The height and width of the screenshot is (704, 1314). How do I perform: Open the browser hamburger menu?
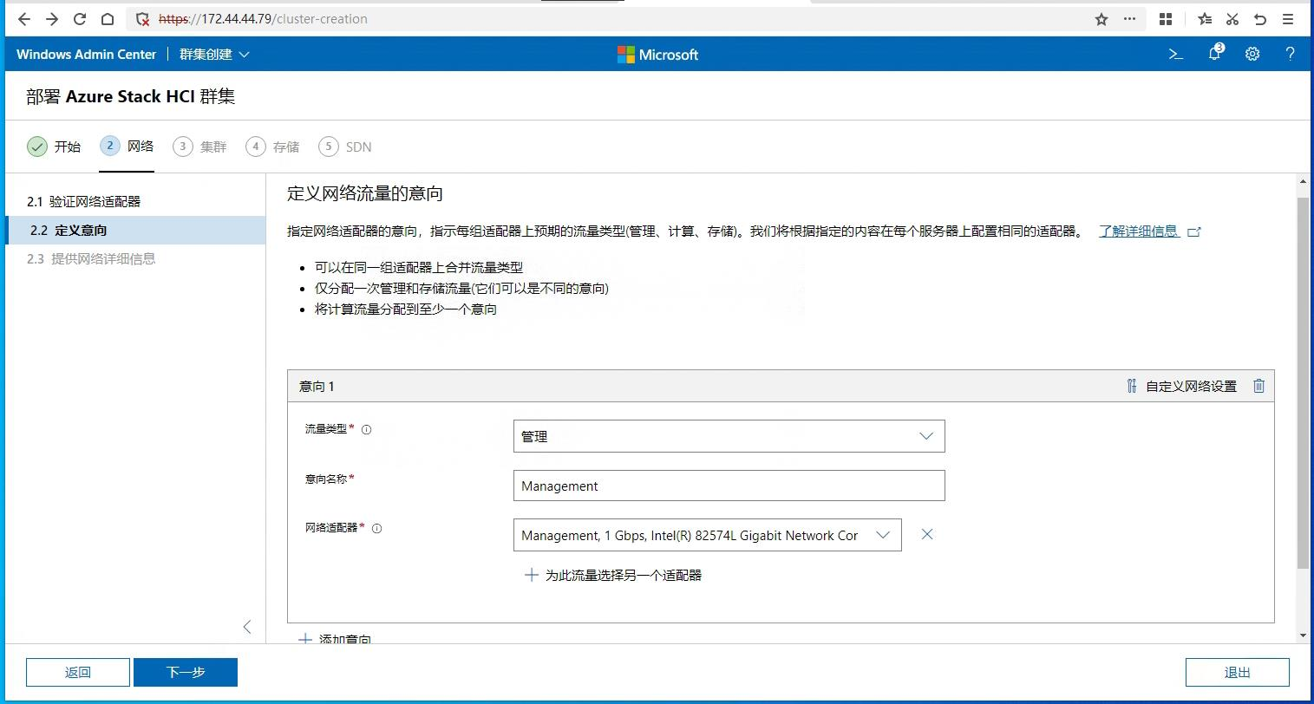click(1289, 19)
